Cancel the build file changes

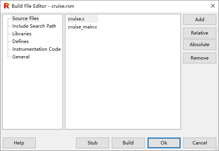(199, 143)
